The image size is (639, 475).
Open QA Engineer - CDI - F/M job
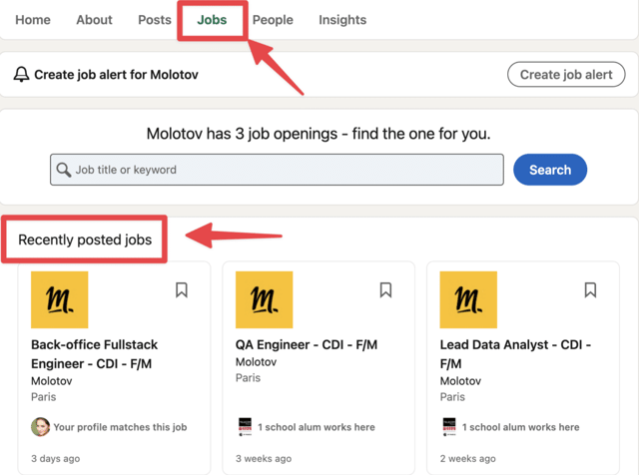tap(307, 344)
